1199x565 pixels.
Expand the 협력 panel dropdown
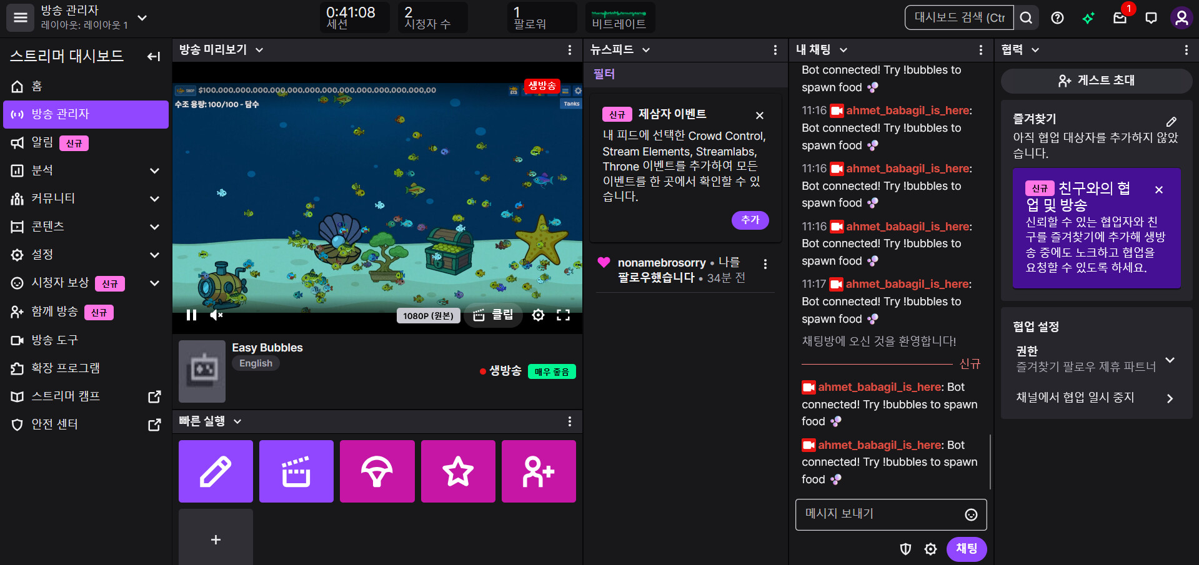pyautogui.click(x=1035, y=50)
